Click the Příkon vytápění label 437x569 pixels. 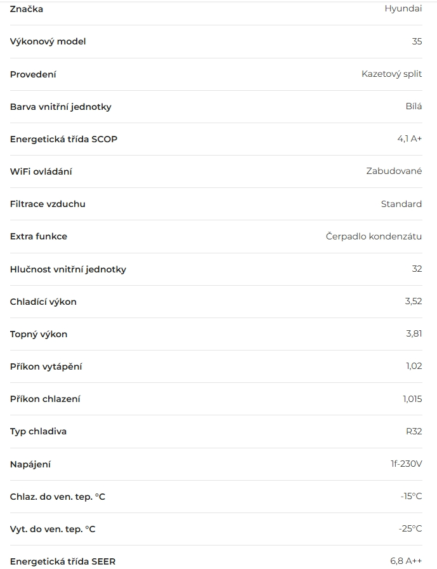point(46,366)
